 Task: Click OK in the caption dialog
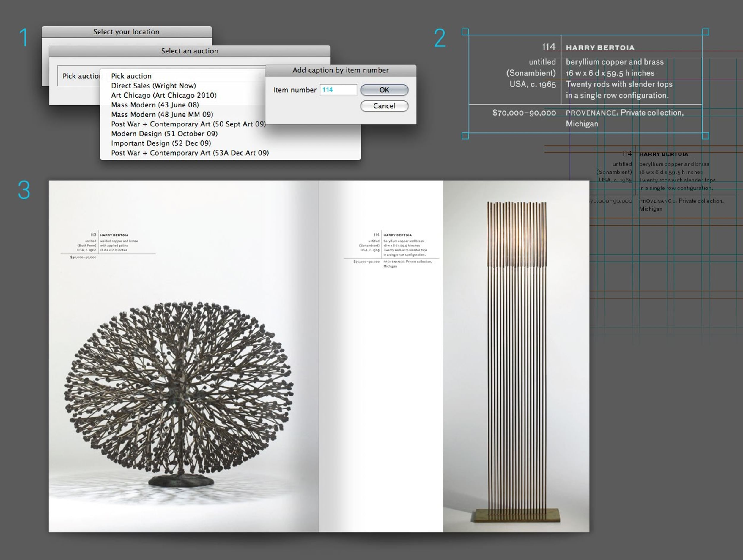pos(384,90)
